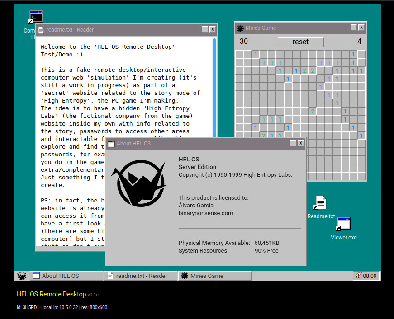Launch the Viewer.exe desktop icon
The image size is (394, 319).
[343, 229]
